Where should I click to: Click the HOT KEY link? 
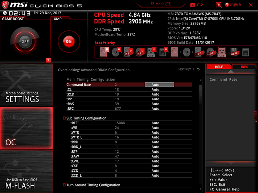[185, 69]
